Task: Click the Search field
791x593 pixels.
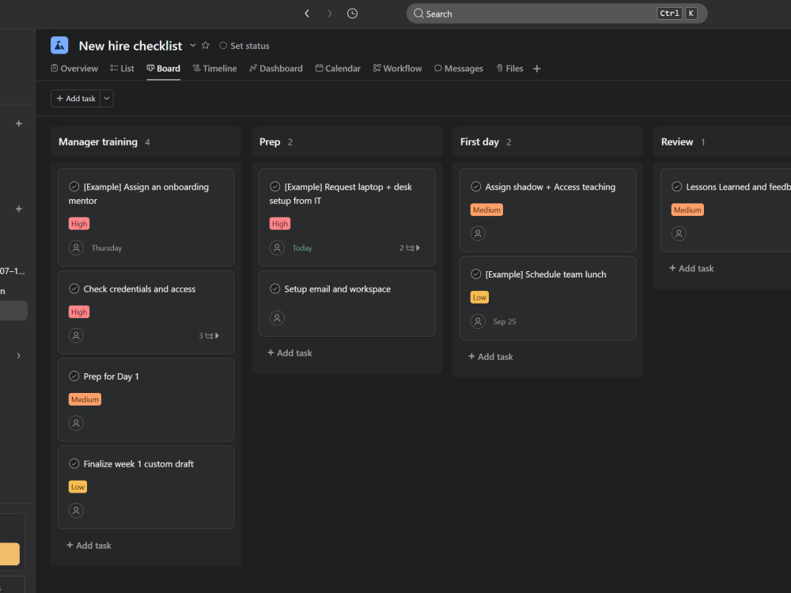Action: click(556, 13)
